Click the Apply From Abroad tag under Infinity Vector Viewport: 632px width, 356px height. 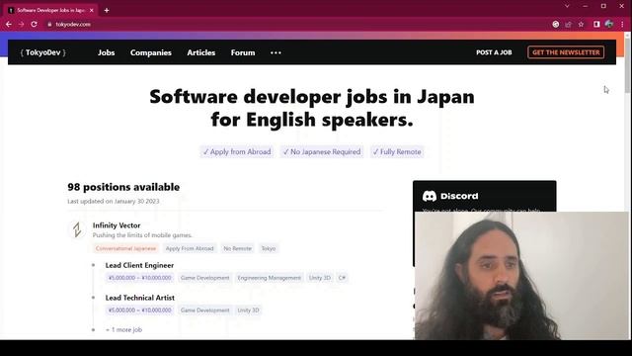[x=190, y=248]
